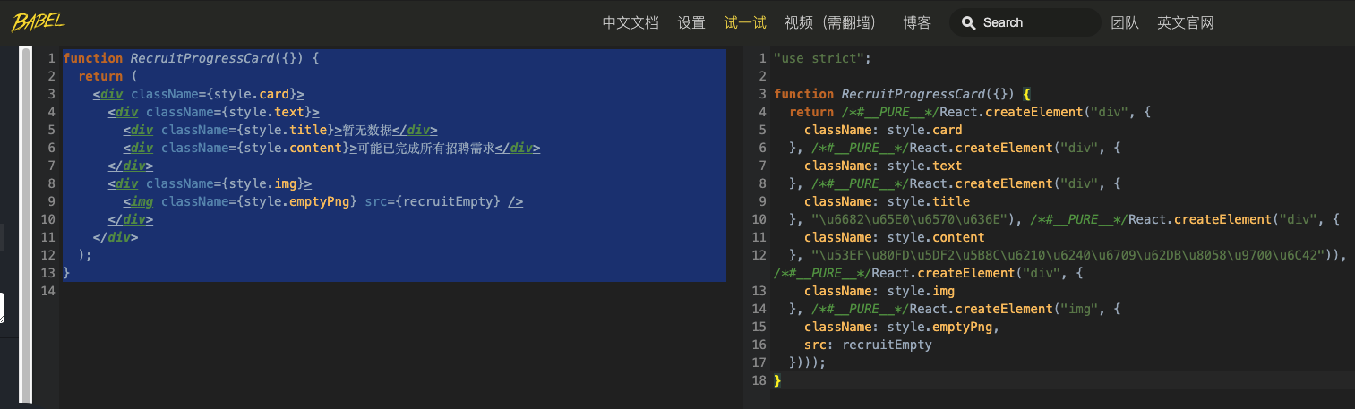Click line number 12 in output gutter
The width and height of the screenshot is (1355, 409).
759,255
